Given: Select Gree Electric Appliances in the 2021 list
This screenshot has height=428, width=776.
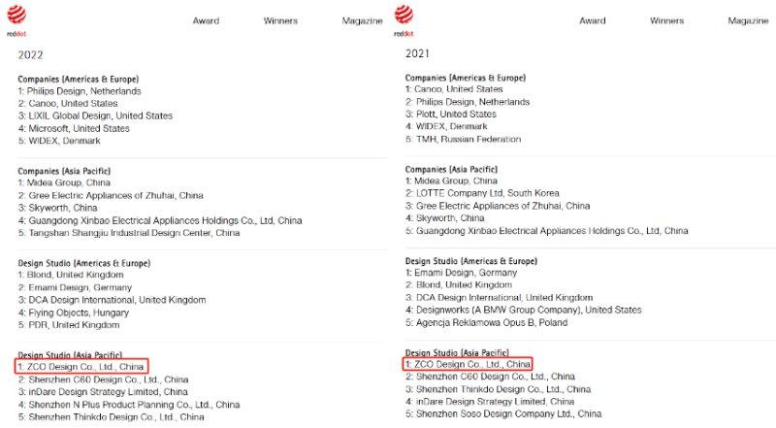Looking at the screenshot, I should click(x=498, y=206).
